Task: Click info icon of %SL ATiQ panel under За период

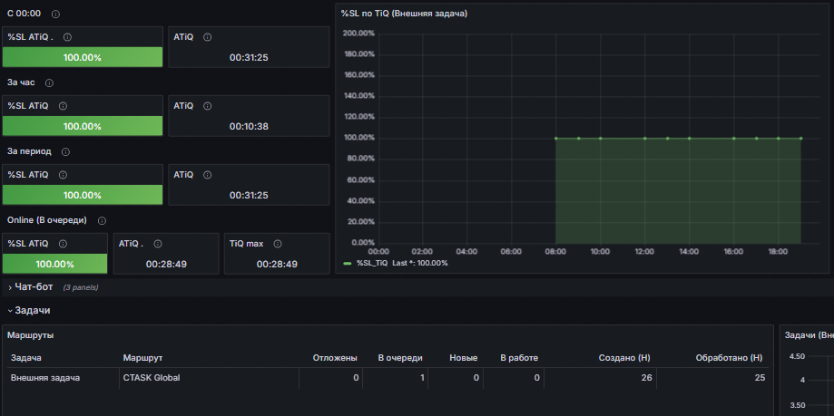Action: tap(63, 175)
